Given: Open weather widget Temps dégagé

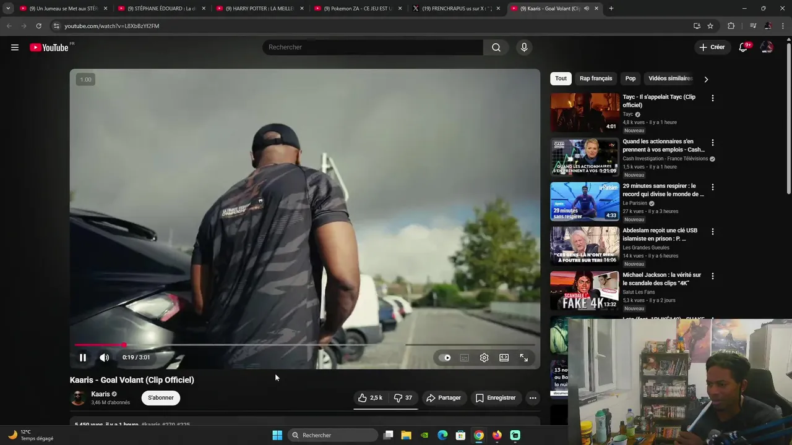Looking at the screenshot, I should tap(31, 435).
